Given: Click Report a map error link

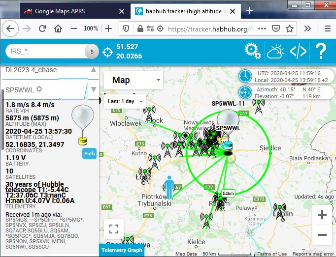Looking at the screenshot, I should (313, 254).
